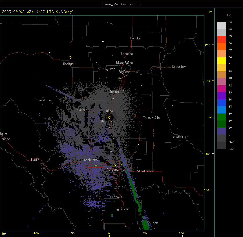Click the Limestone label
243x237 pixels.
tap(43, 100)
